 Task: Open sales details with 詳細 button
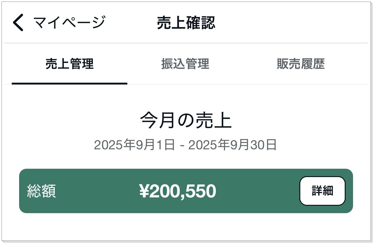pyautogui.click(x=322, y=191)
